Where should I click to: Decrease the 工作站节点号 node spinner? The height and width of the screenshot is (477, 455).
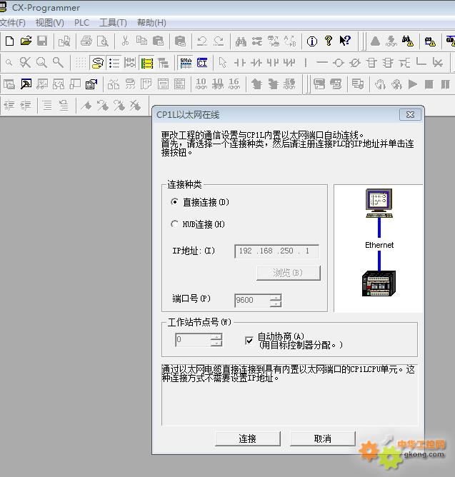[x=216, y=343]
